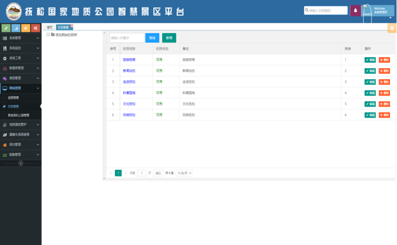
Task: Delete the 旅游招商 row
Action: (384, 60)
